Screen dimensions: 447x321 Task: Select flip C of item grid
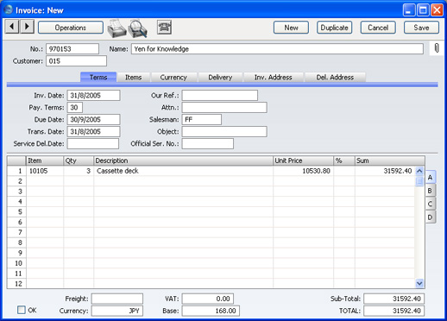tap(430, 204)
